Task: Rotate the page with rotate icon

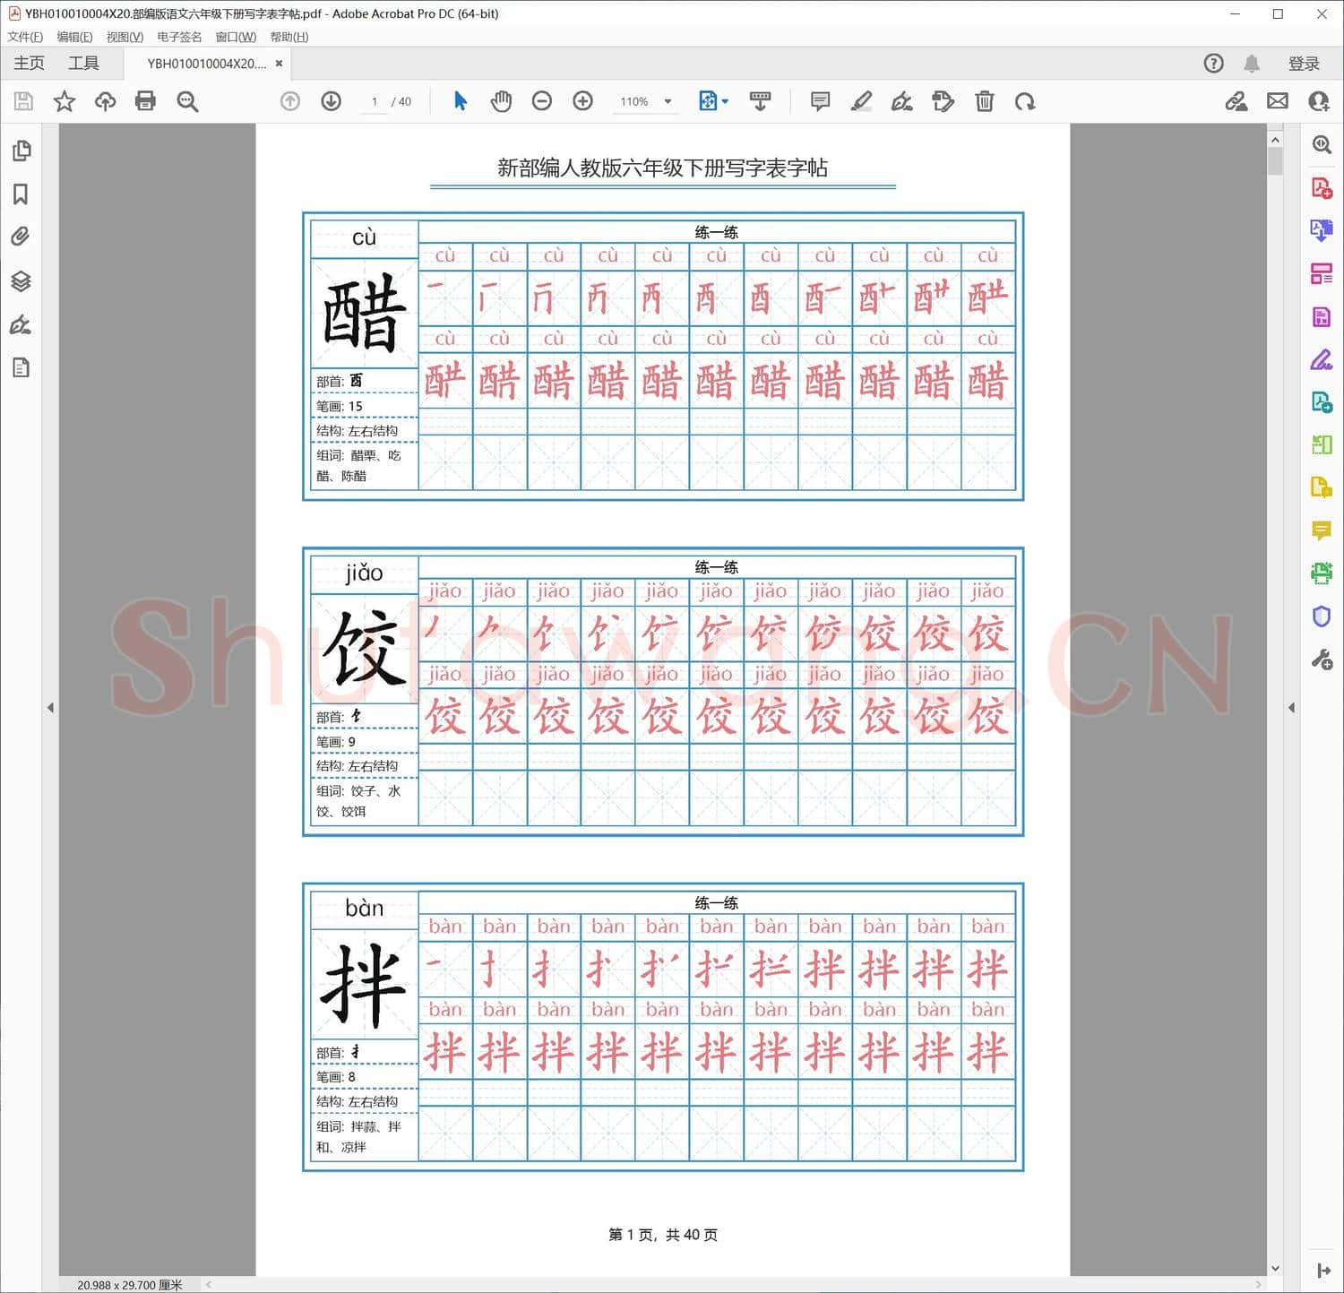Action: [x=1026, y=101]
